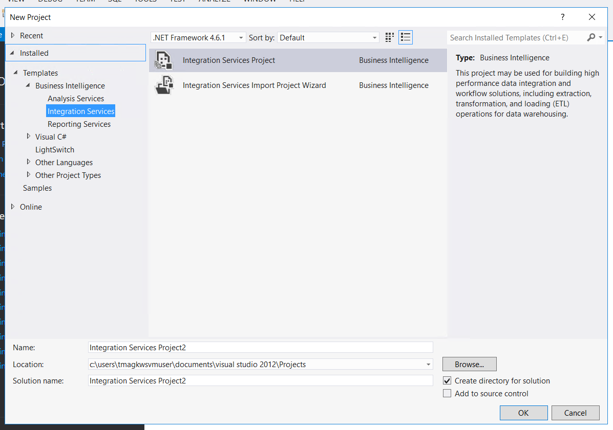
Task: Switch to small icons view
Action: (x=389, y=37)
